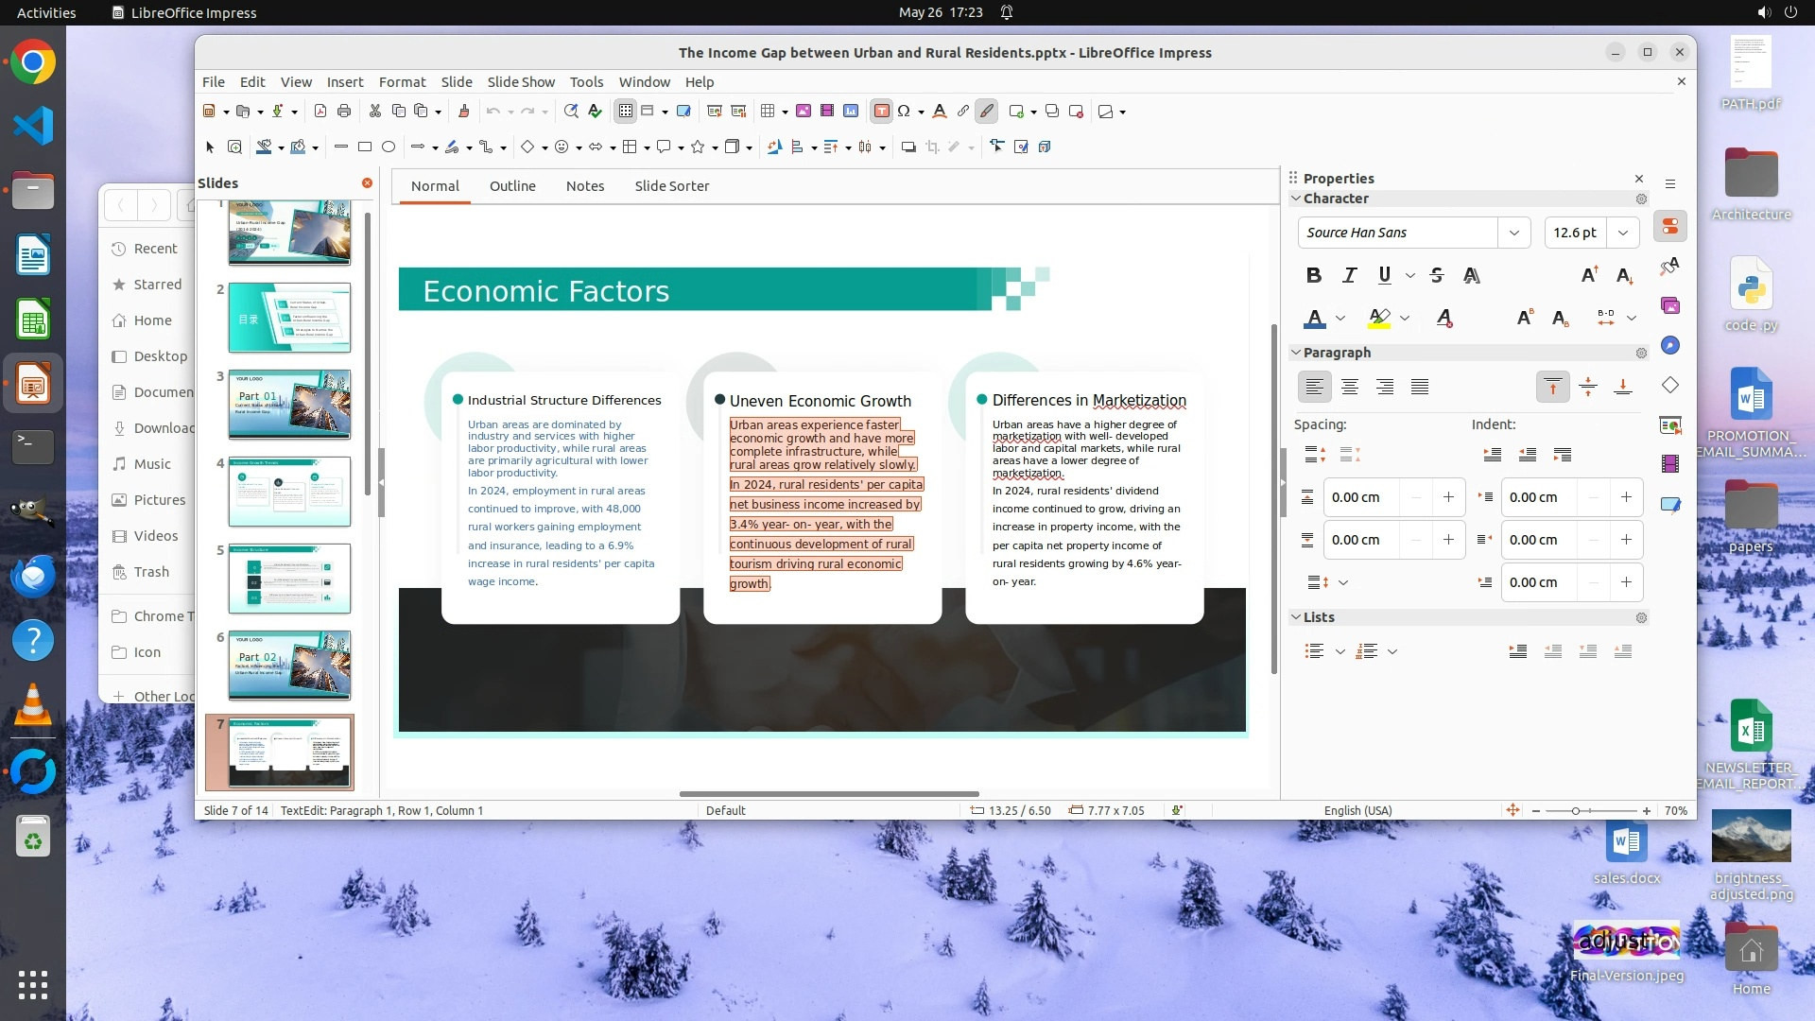Increase above paragraph spacing with plus

click(1448, 497)
